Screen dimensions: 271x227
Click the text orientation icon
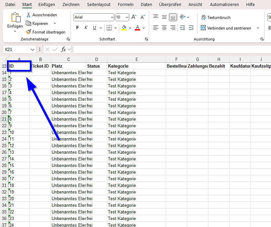(183, 17)
